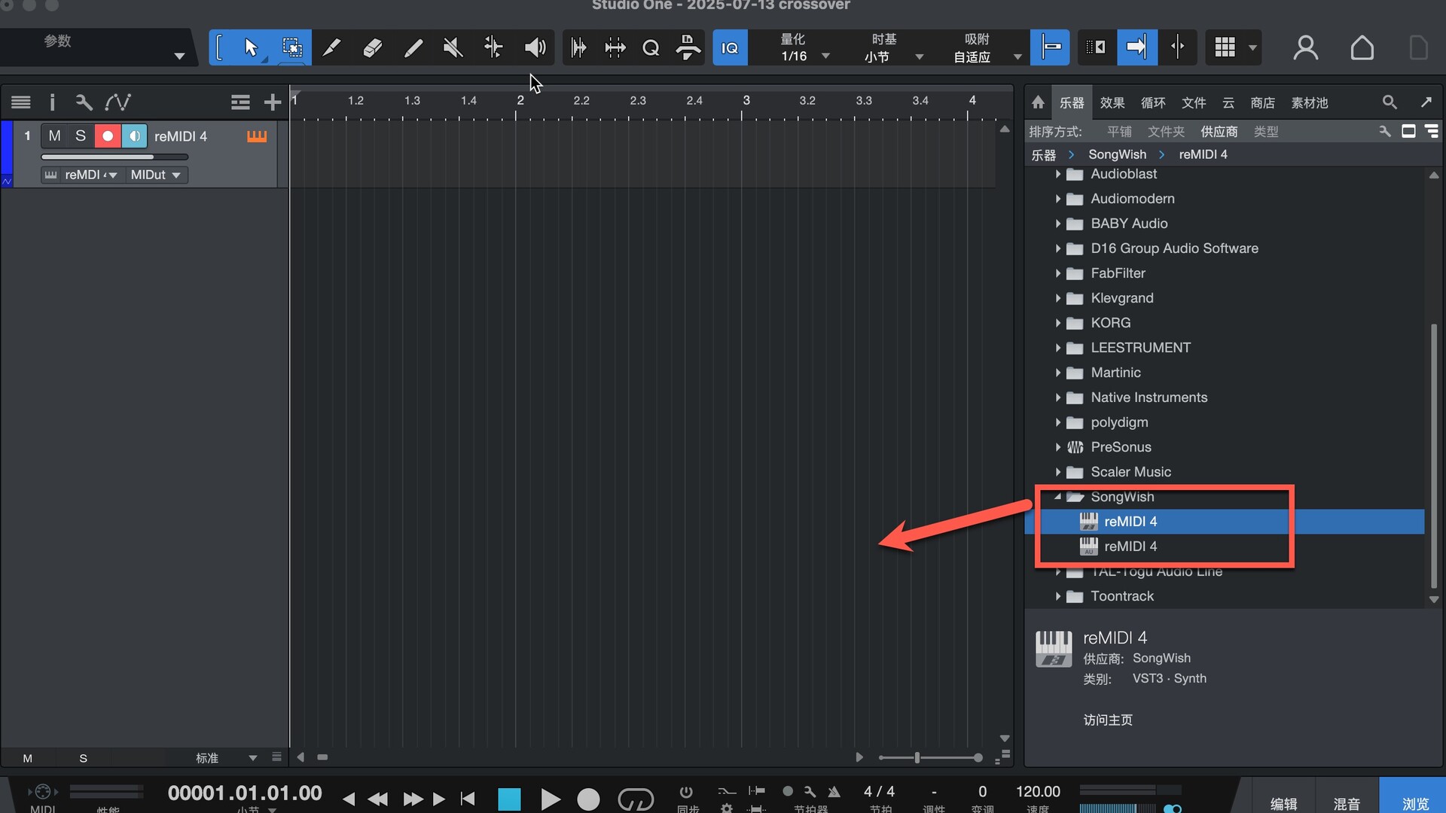The height and width of the screenshot is (813, 1446).
Task: Select the Line draw tool
Action: pos(413,47)
